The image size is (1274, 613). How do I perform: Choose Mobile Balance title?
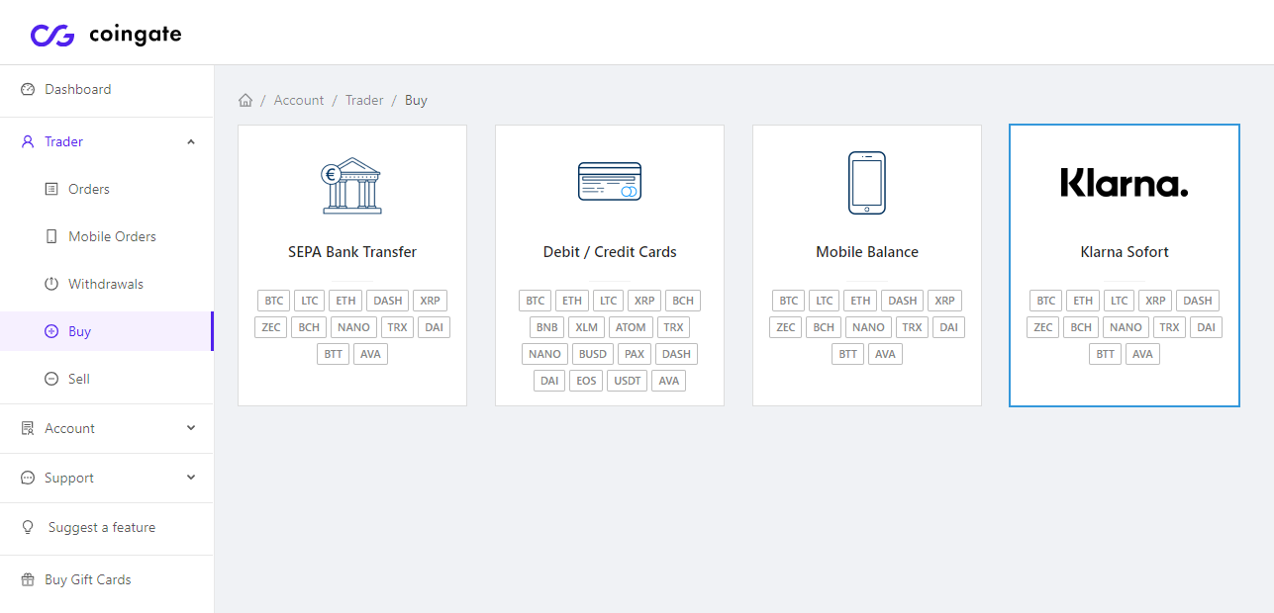pyautogui.click(x=867, y=252)
